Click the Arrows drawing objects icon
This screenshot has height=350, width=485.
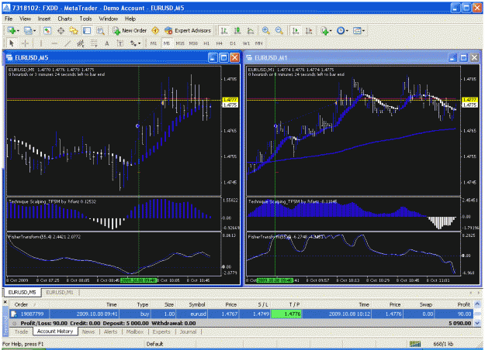click(133, 43)
